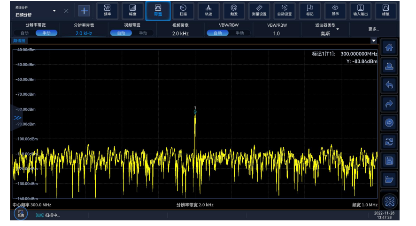The width and height of the screenshot is (416, 226).
Task: Open the 幅度 (Amplitude) settings
Action: [133, 10]
